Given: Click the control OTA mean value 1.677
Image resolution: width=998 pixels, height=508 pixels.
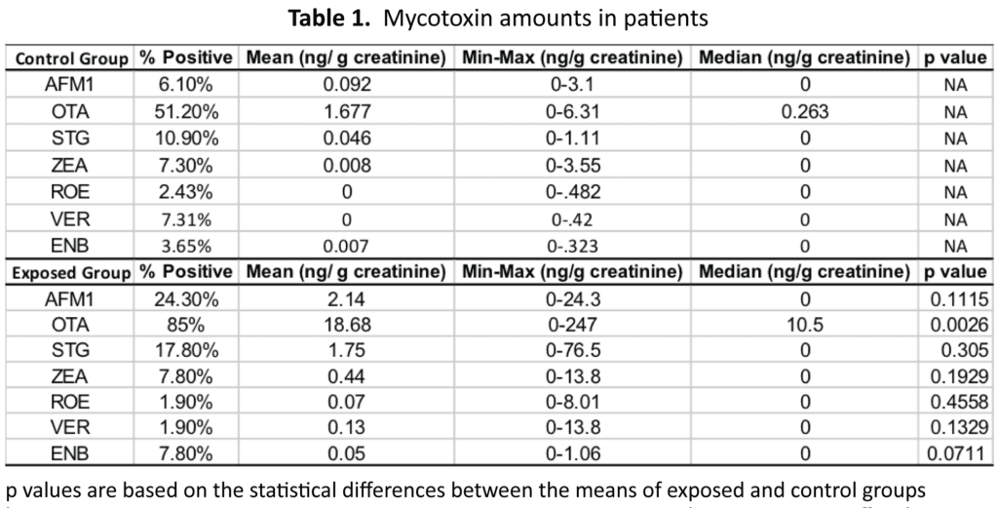Looking at the screenshot, I should coord(346,112).
